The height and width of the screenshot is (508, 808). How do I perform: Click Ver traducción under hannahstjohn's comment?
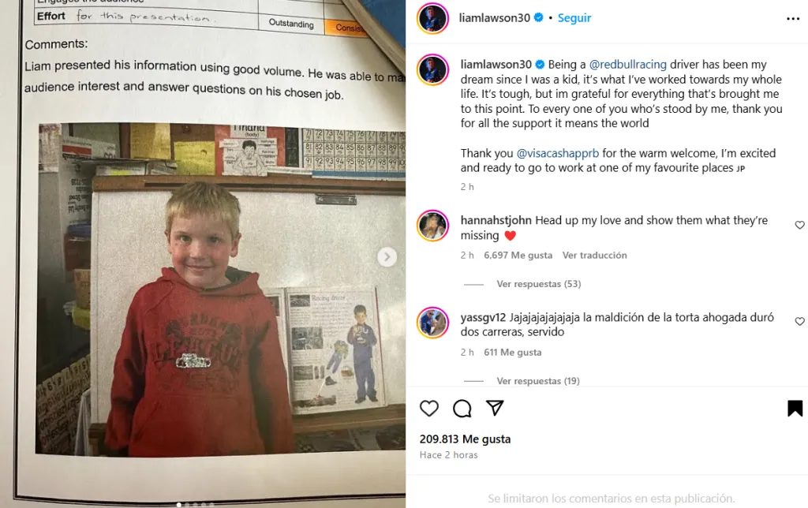[x=595, y=255]
